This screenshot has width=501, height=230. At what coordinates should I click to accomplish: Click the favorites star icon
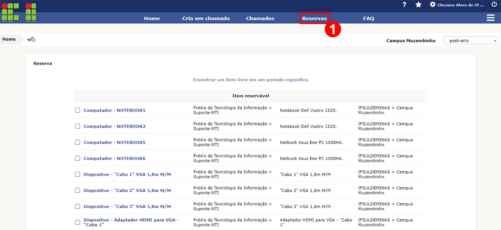tap(418, 5)
